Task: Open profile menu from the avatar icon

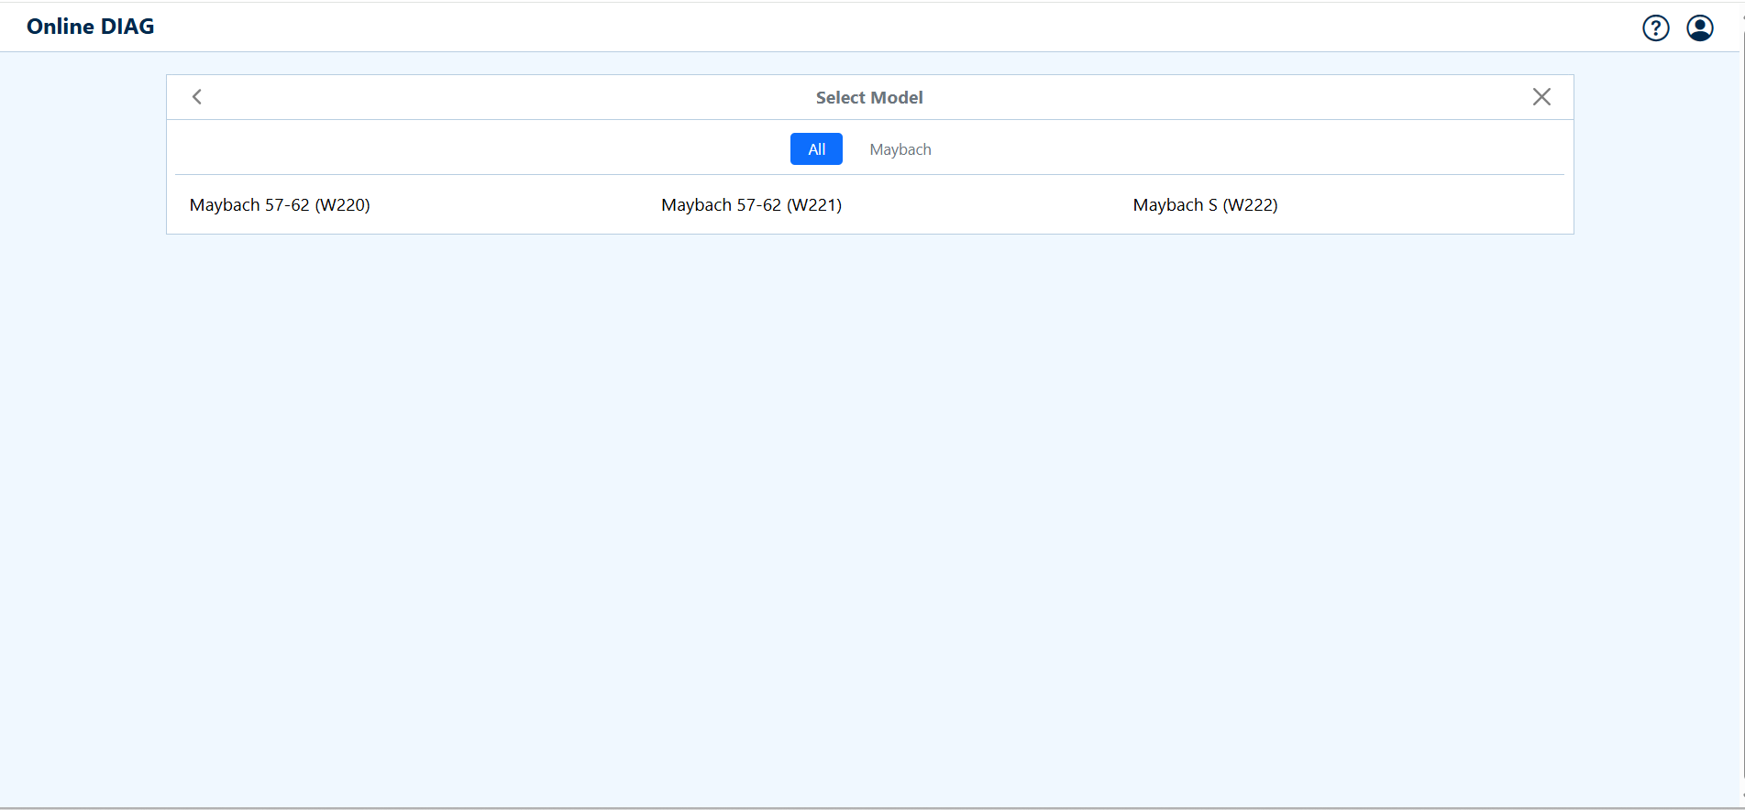Action: tap(1699, 28)
